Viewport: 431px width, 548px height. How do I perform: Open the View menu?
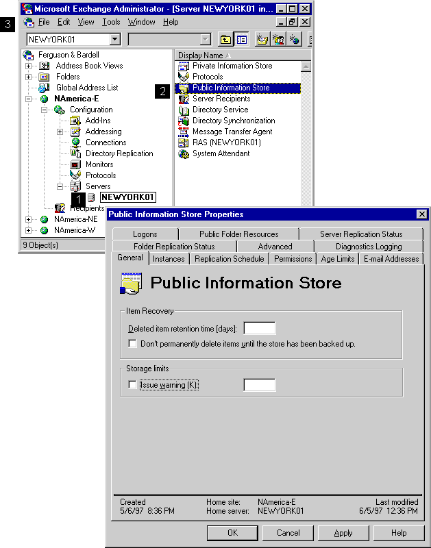coord(86,22)
